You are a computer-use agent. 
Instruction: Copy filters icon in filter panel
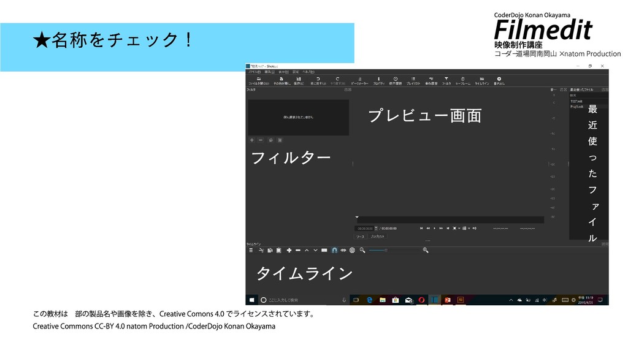pos(271,140)
